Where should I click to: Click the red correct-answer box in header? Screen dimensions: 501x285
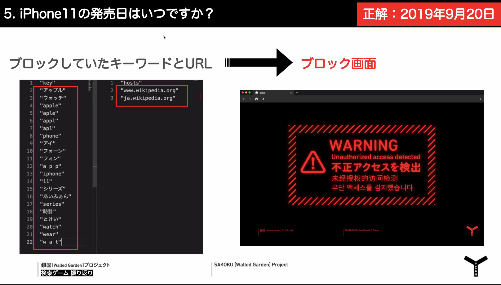point(428,14)
